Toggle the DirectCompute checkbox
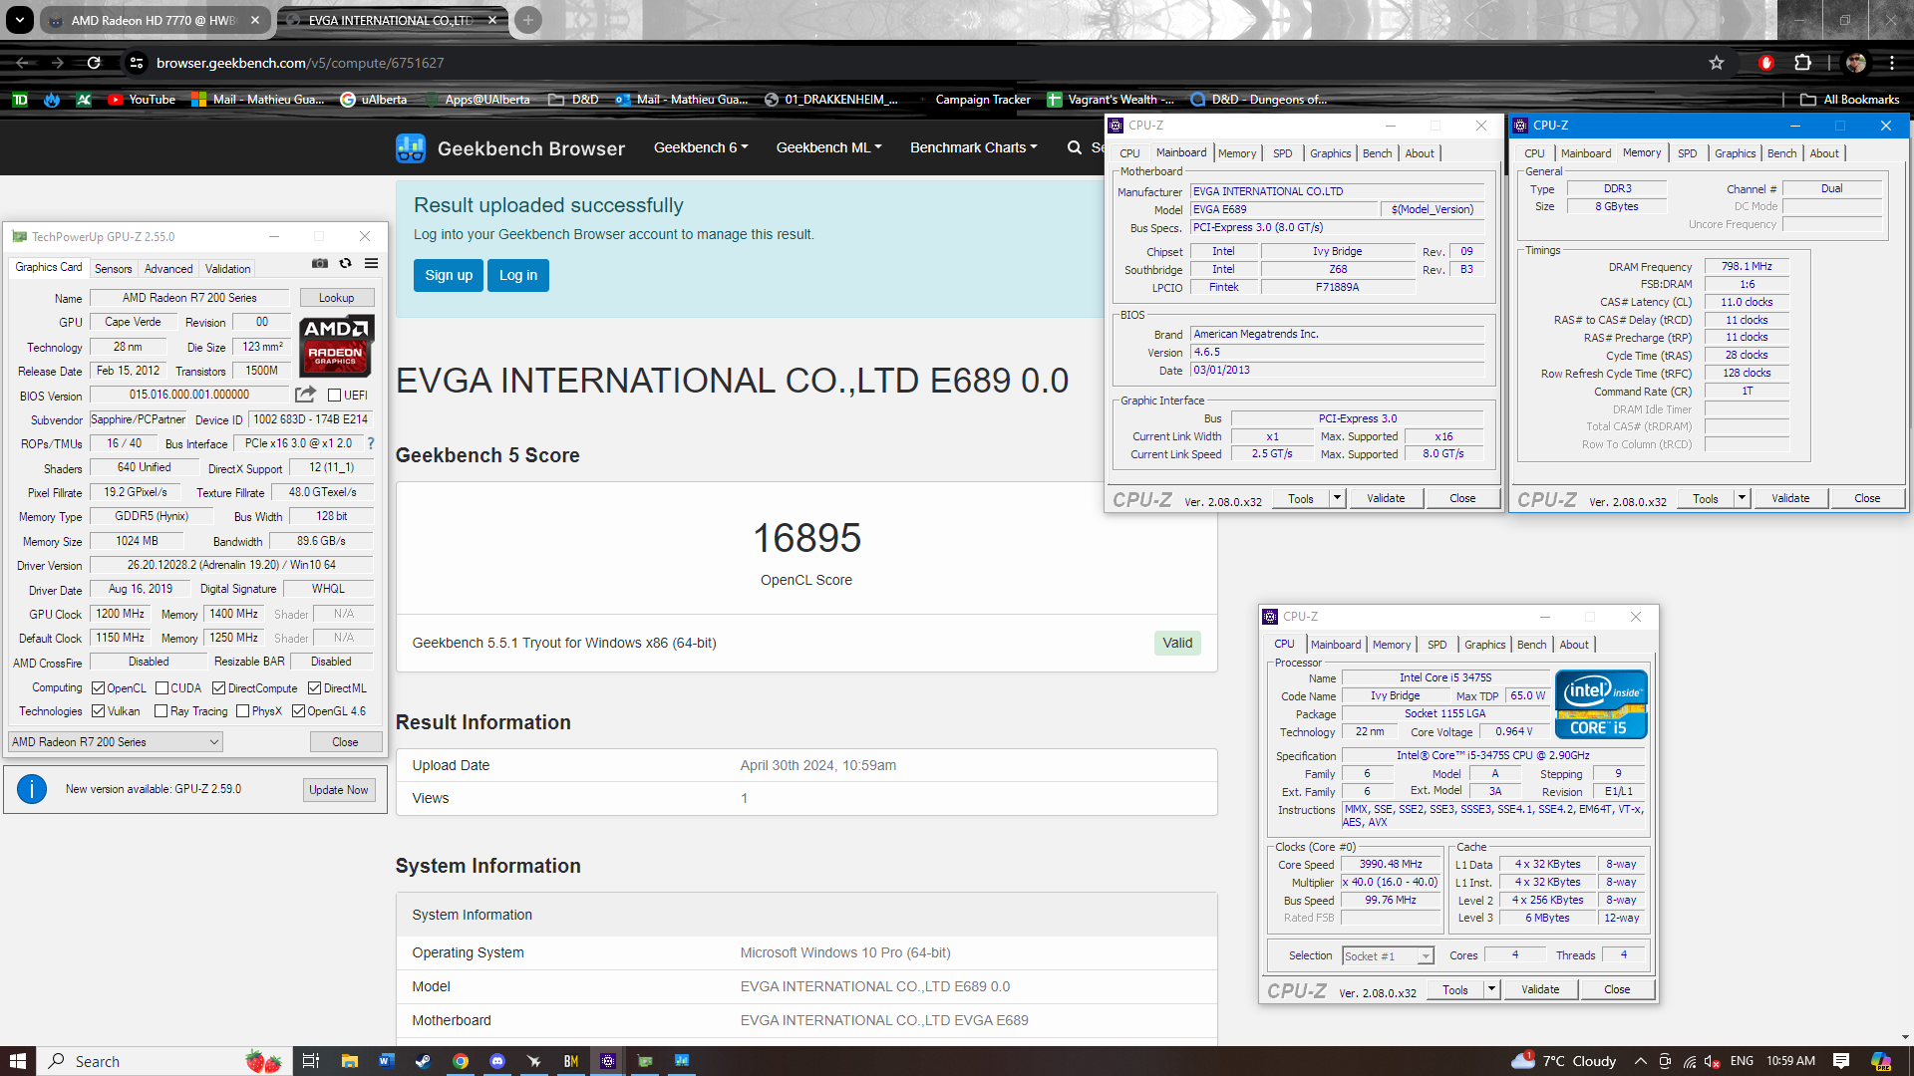The height and width of the screenshot is (1076, 1914). (x=219, y=688)
